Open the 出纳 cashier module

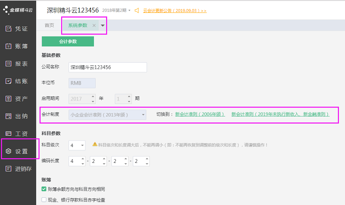(17, 116)
